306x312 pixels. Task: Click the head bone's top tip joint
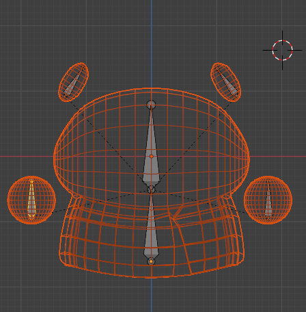pyautogui.click(x=151, y=105)
